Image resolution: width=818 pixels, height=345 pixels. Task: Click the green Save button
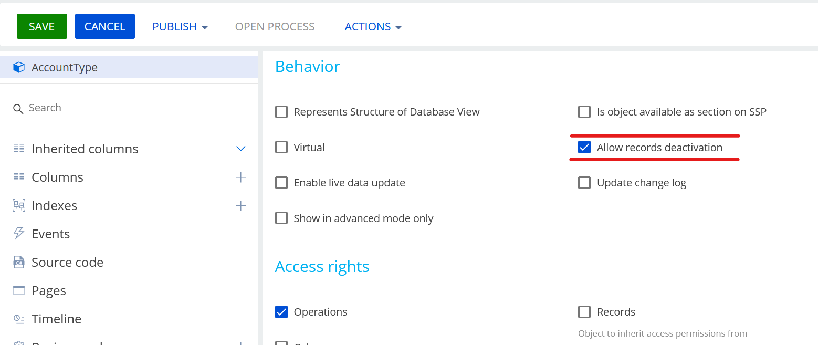(x=41, y=27)
